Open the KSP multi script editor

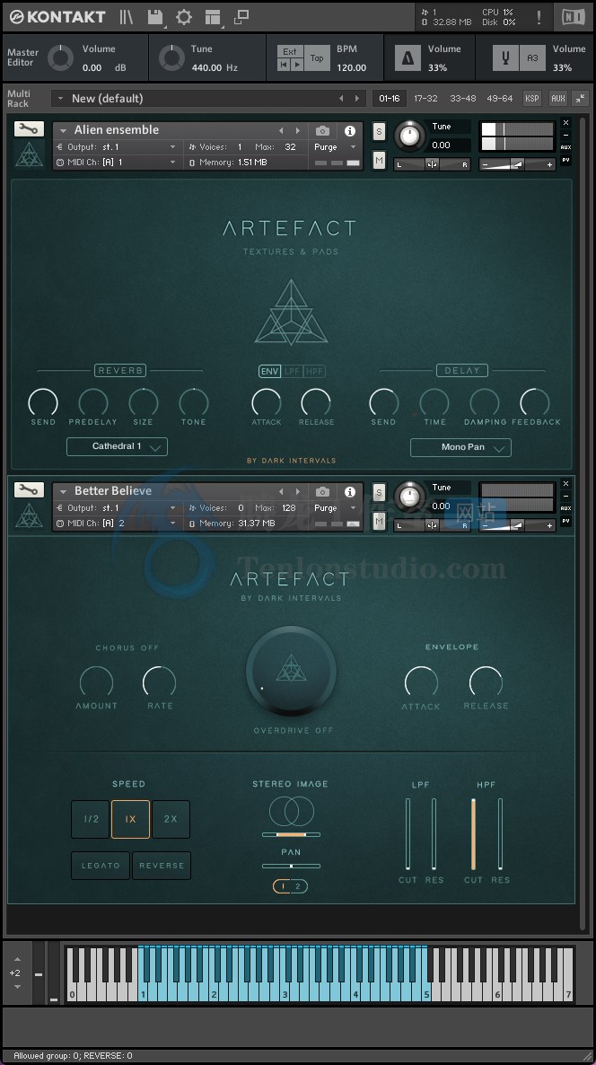coord(532,99)
